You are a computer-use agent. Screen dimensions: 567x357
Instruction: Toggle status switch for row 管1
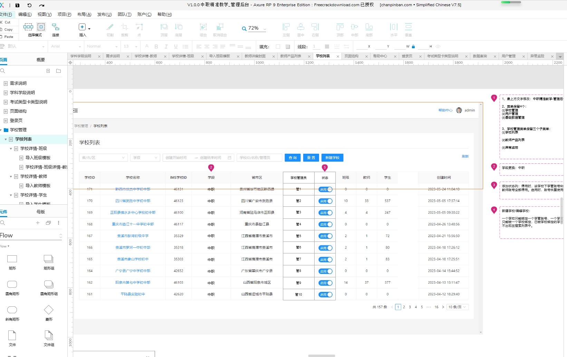click(x=325, y=190)
